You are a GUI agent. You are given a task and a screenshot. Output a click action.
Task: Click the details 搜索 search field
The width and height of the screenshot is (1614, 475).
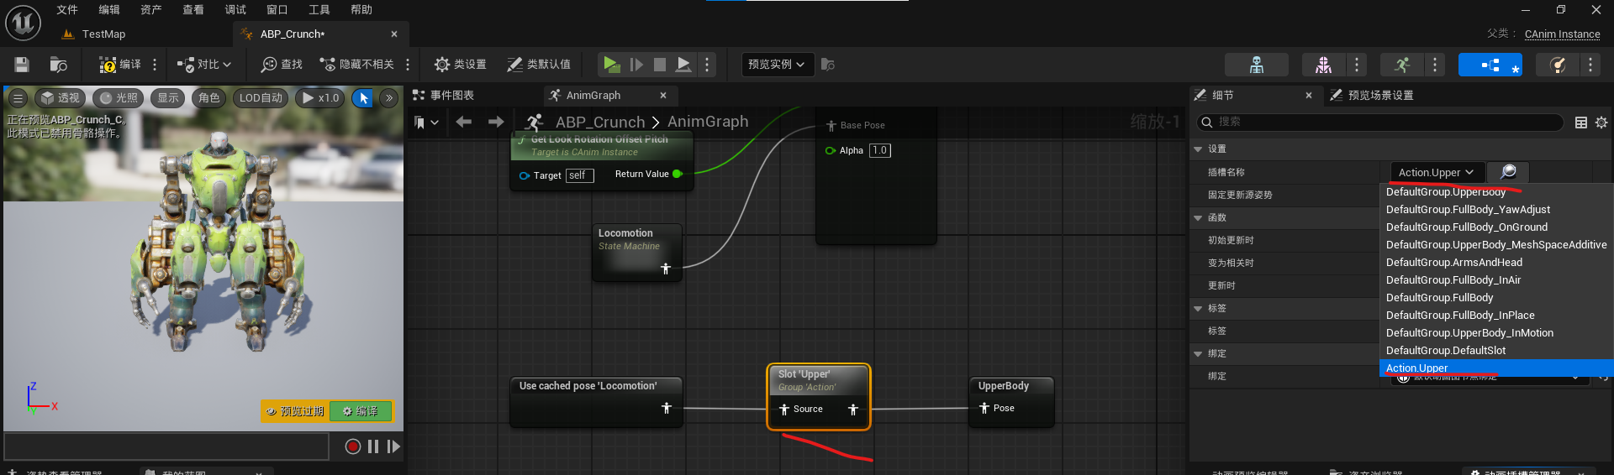tap(1379, 123)
